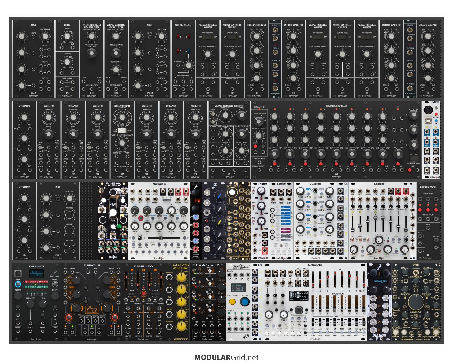The height and width of the screenshot is (364, 453).
Task: Click the blue encoder knob on Pamela's Pro Workout
Action: [245, 302]
